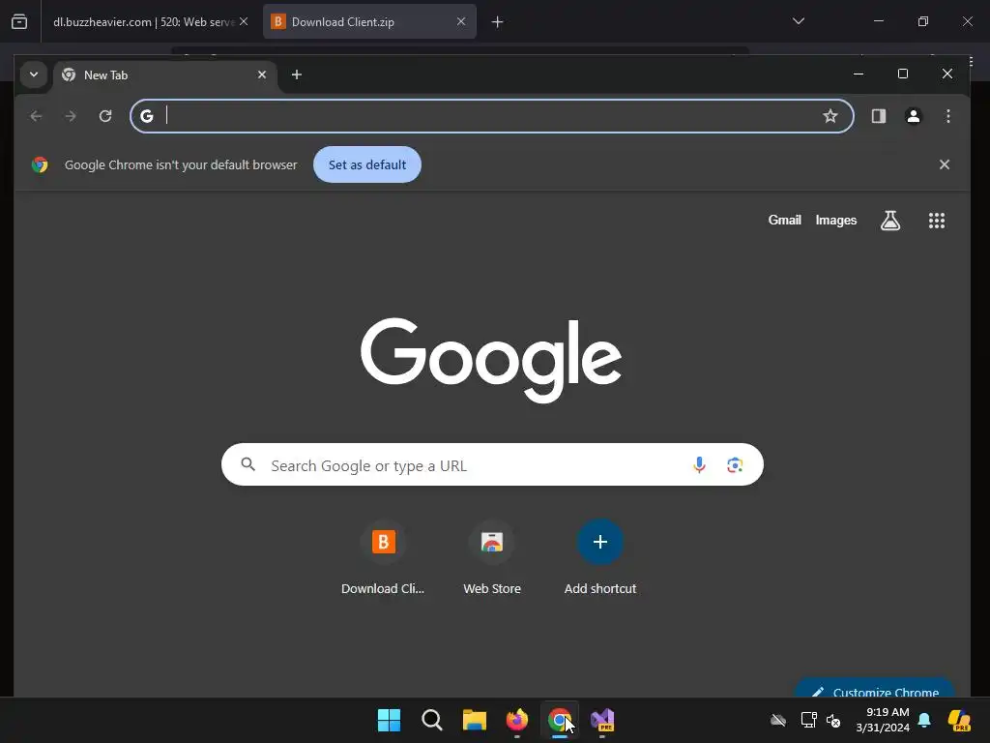Close the Download Client.zip tab in Firefox

461,21
